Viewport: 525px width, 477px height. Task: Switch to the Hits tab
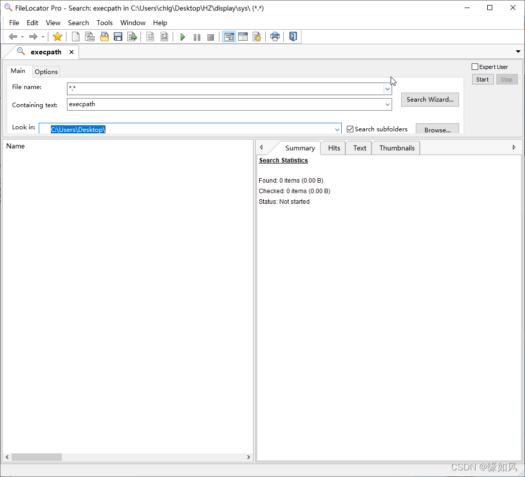pos(334,148)
